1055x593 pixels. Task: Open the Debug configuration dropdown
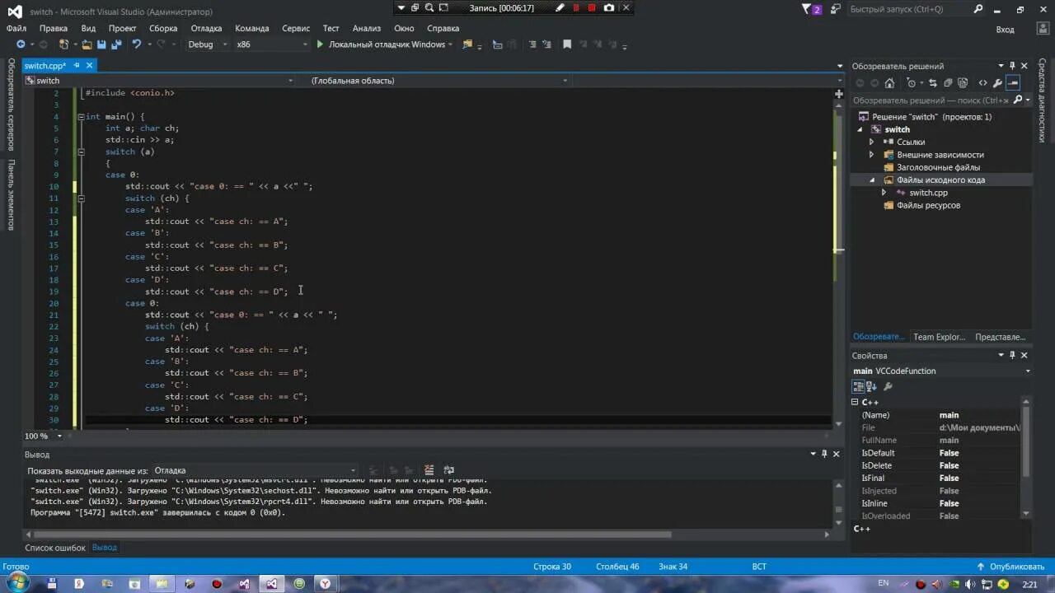pyautogui.click(x=207, y=44)
